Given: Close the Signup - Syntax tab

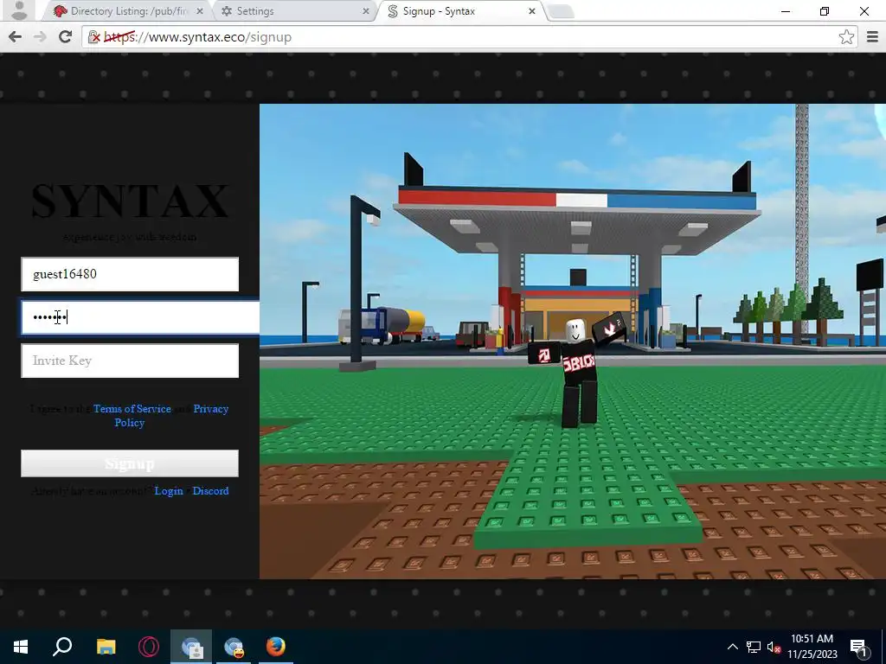Looking at the screenshot, I should tap(532, 10).
